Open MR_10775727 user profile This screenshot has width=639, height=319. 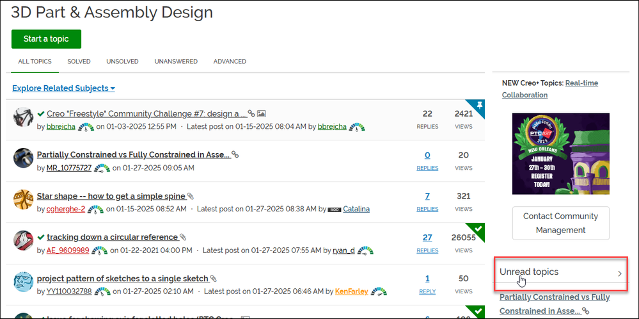point(69,168)
